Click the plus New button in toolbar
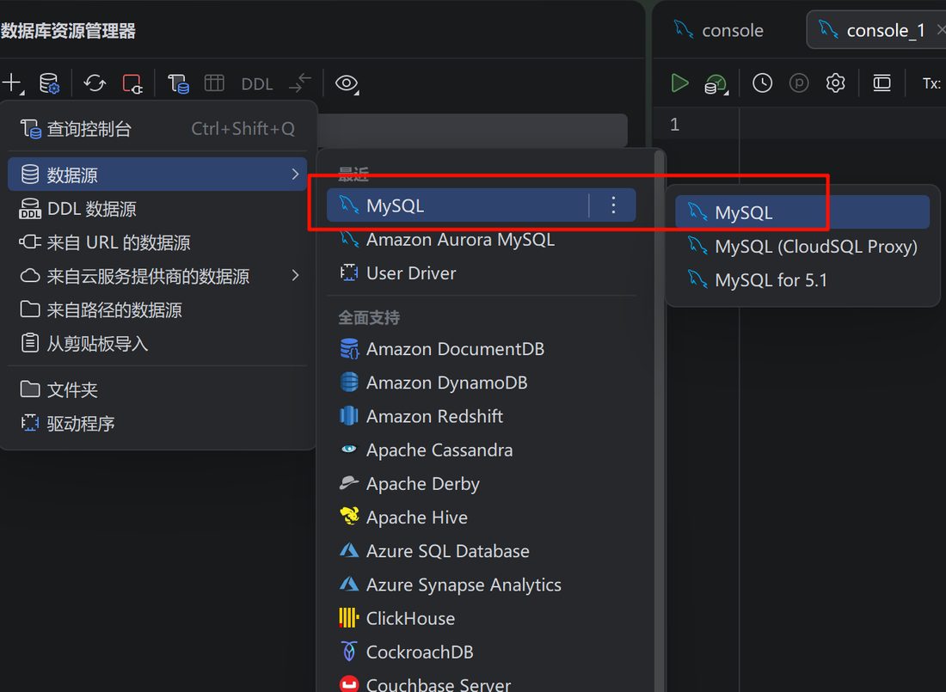This screenshot has width=946, height=692. click(x=12, y=83)
